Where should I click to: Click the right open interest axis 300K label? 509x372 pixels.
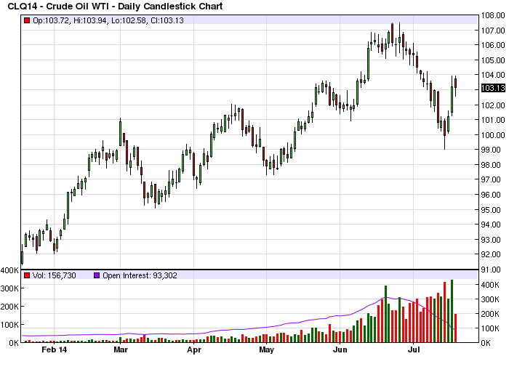point(490,299)
